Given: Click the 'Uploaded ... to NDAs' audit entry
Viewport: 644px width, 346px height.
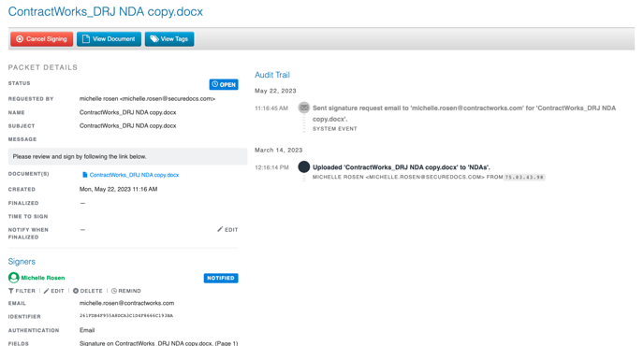Looking at the screenshot, I should click(402, 167).
